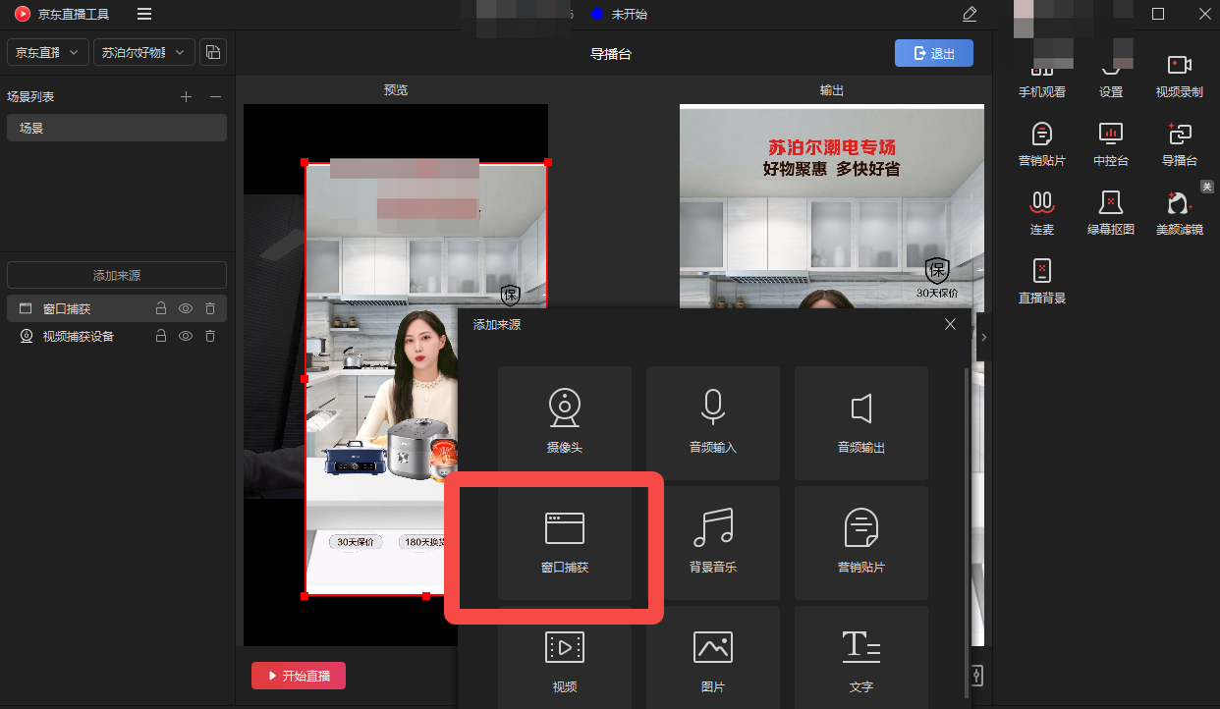
Task: Select 场景 in the scene list
Action: point(117,128)
